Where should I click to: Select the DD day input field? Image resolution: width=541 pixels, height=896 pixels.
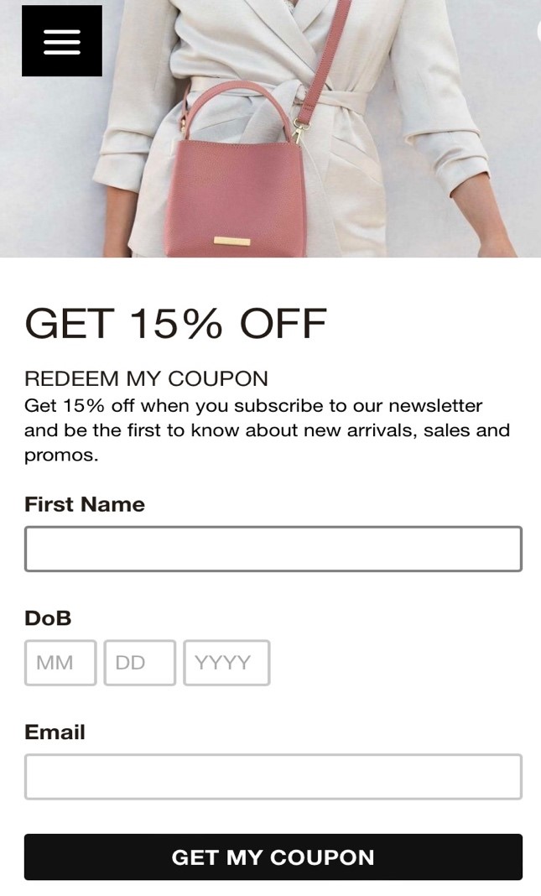[x=139, y=662]
